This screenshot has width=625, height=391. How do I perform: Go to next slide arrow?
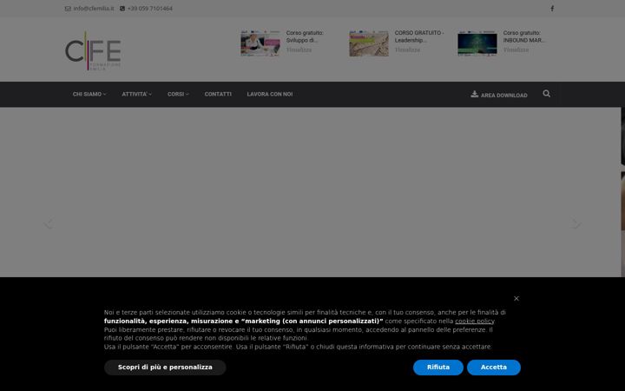pos(576,223)
